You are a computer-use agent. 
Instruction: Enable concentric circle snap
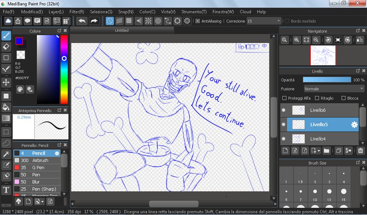(158, 21)
